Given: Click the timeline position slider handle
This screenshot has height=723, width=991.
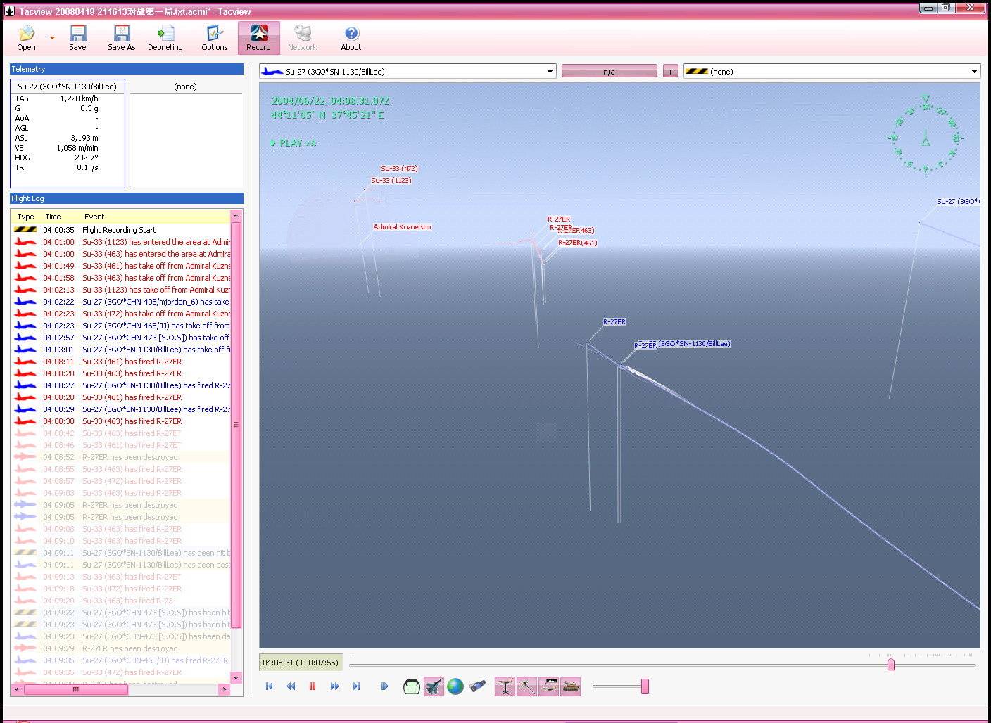Looking at the screenshot, I should click(891, 664).
